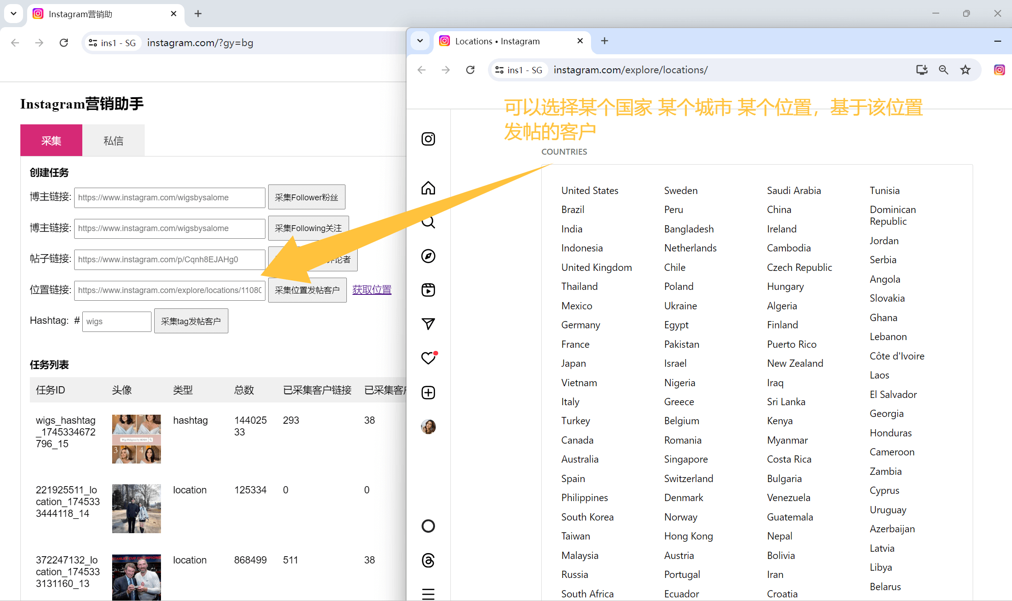Go back in the Instagram营销助 window

15,43
